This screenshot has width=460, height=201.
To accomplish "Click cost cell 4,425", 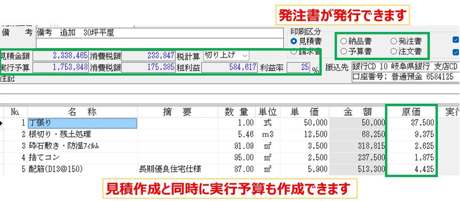I will [x=411, y=169].
